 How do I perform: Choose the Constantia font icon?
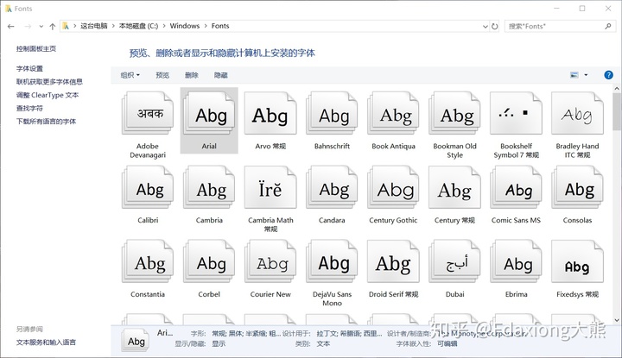[148, 261]
